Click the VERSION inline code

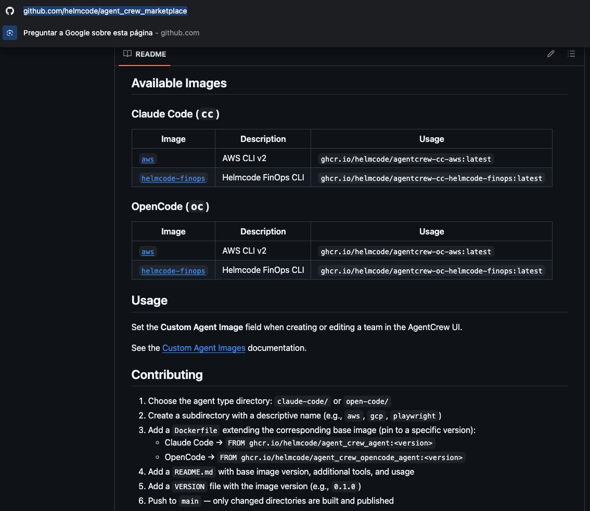coord(189,487)
